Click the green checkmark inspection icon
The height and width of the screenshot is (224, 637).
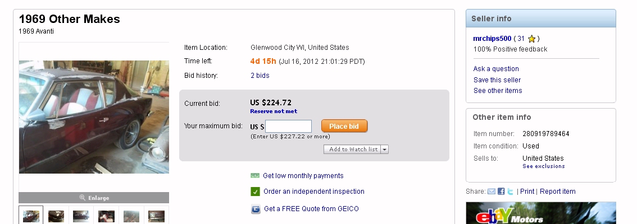[255, 192]
